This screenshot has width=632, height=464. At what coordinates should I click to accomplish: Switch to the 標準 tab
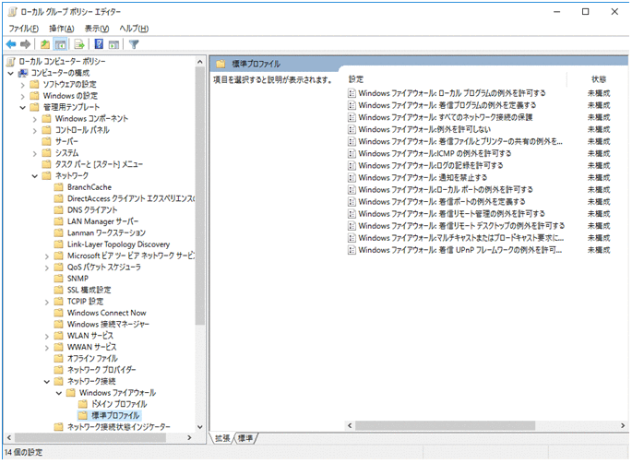(x=245, y=438)
